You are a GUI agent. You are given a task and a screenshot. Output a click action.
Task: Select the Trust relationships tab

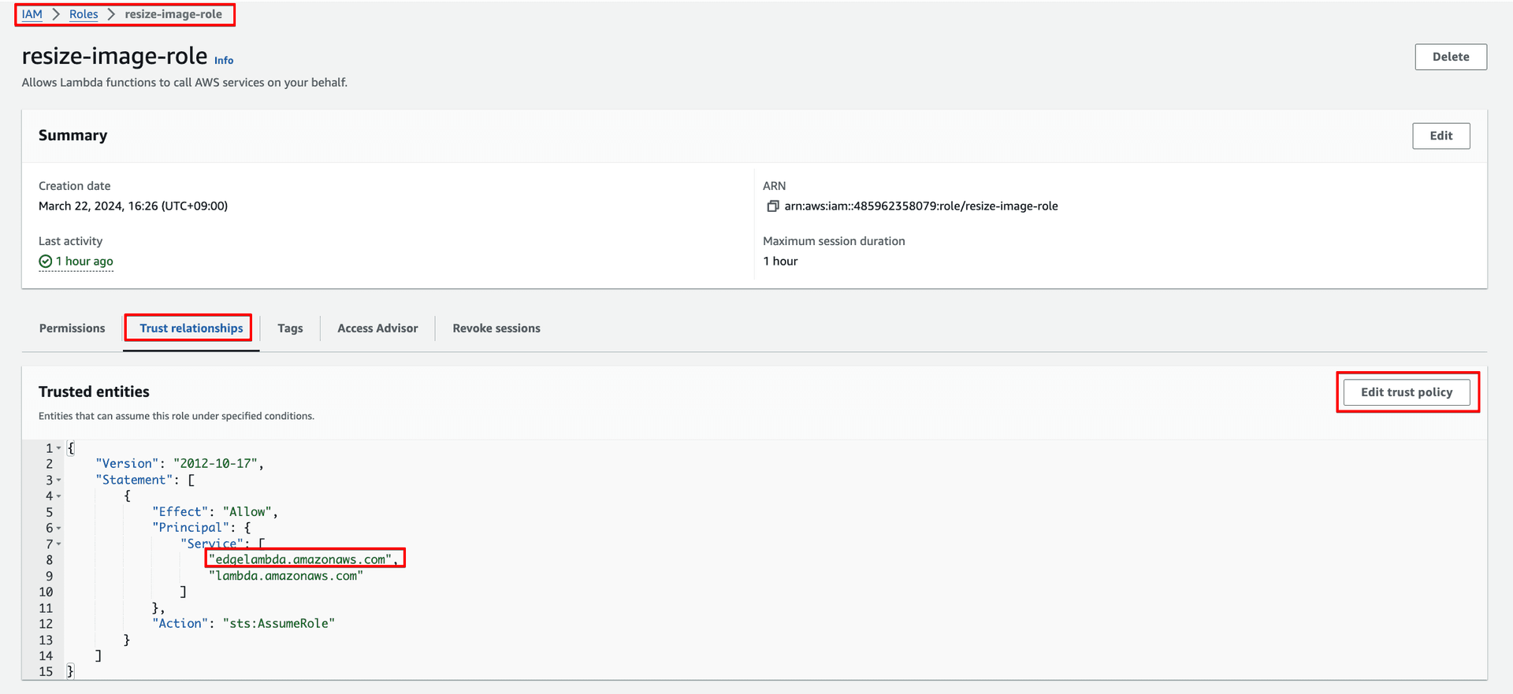[191, 328]
